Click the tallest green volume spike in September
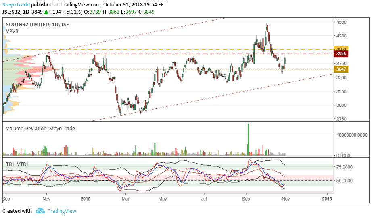The width and height of the screenshot is (372, 218). pos(249,139)
